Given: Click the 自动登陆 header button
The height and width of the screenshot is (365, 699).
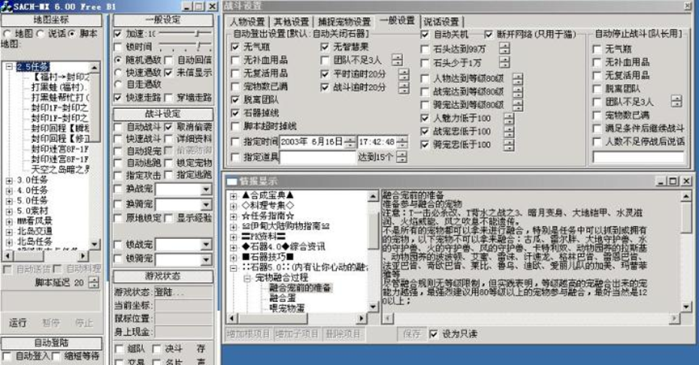Looking at the screenshot, I should [x=51, y=342].
